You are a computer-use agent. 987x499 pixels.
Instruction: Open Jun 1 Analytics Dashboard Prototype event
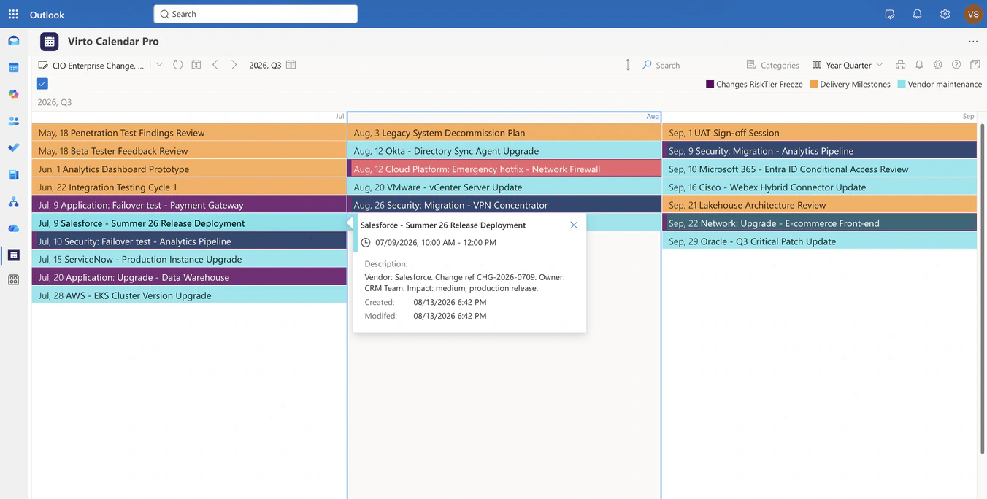pyautogui.click(x=189, y=169)
